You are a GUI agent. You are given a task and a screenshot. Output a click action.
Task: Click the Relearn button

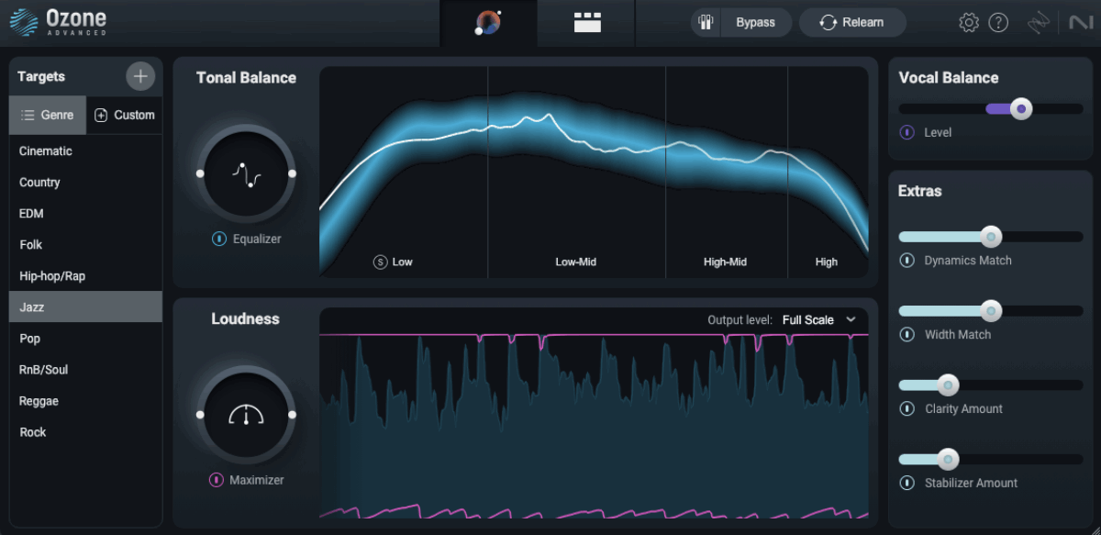852,22
